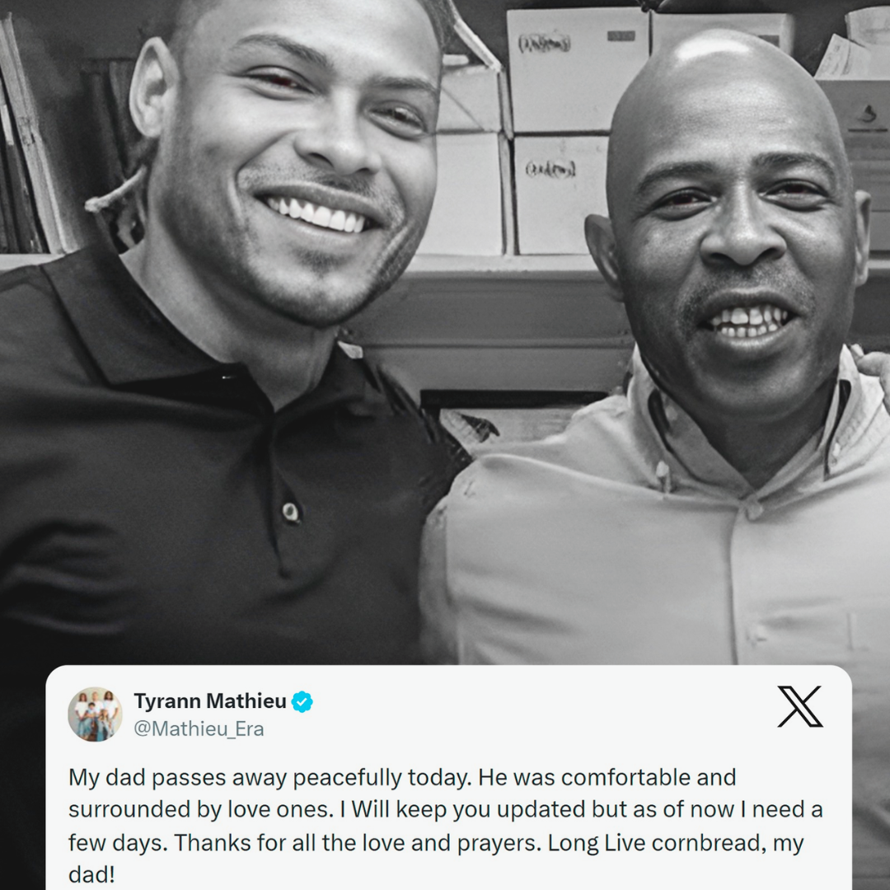Click the button on the dark polo shirt
The image size is (890, 890).
click(x=291, y=512)
